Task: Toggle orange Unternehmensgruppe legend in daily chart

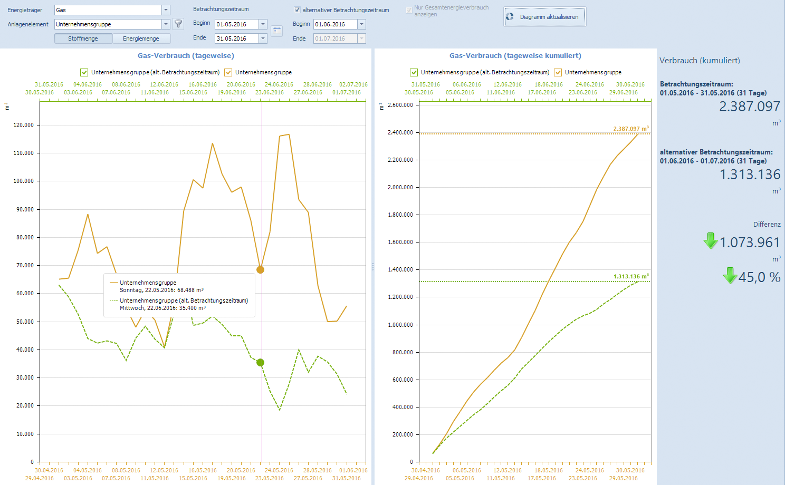Action: pos(228,72)
